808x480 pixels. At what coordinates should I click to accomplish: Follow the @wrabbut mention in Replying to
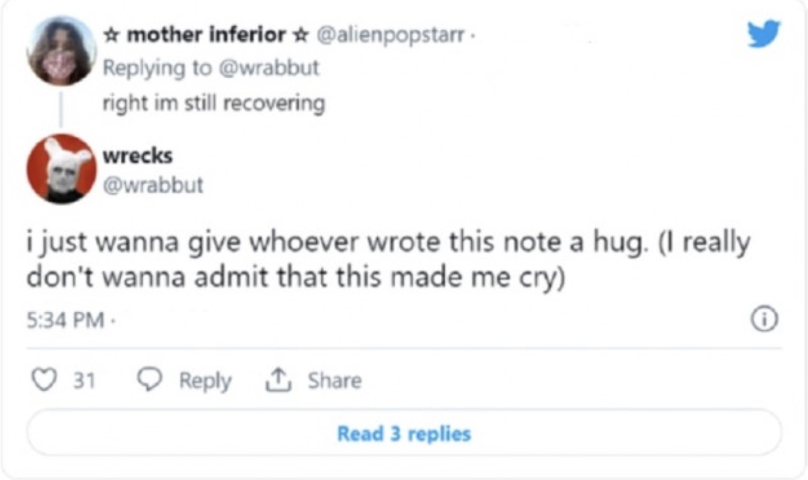point(269,68)
